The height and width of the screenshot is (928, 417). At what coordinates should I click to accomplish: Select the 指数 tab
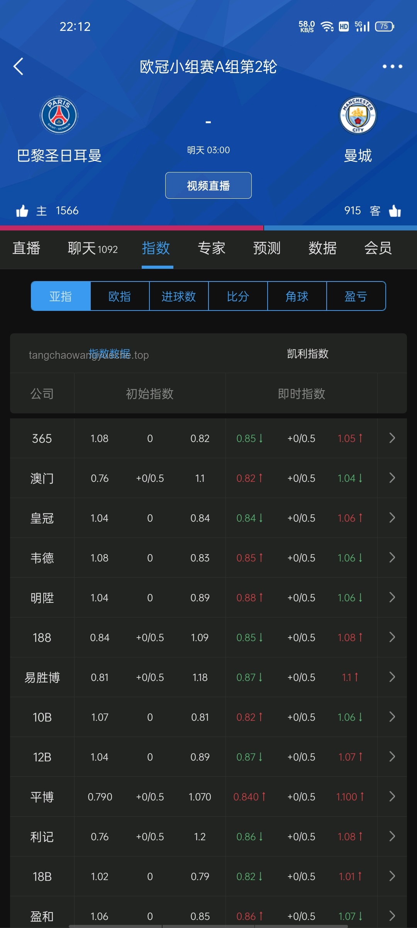pos(156,248)
